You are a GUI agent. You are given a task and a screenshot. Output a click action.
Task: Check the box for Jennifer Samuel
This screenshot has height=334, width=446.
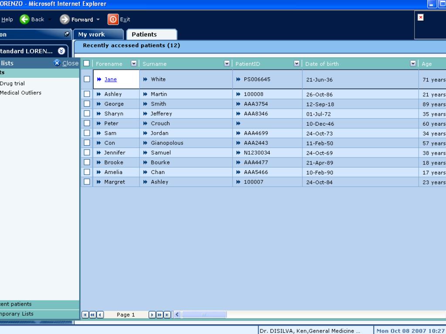[87, 152]
